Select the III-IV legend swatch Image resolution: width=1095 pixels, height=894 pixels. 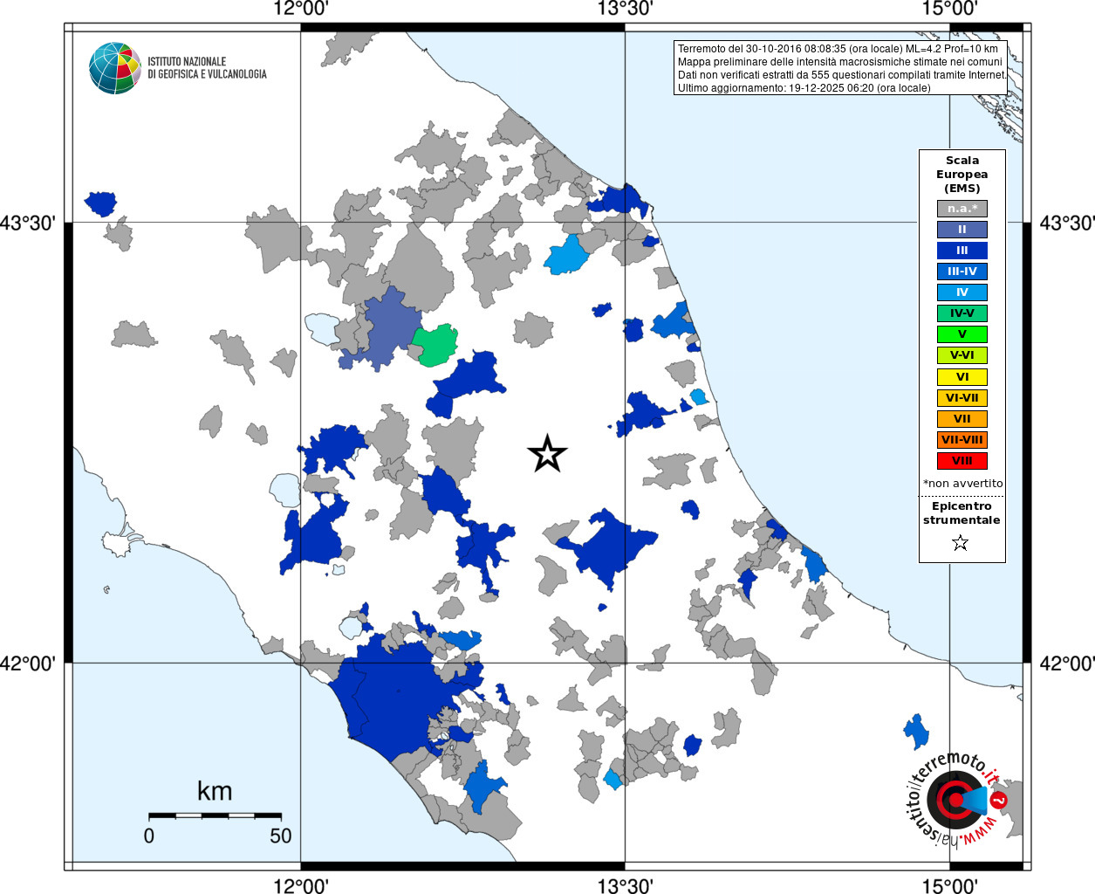pos(962,272)
